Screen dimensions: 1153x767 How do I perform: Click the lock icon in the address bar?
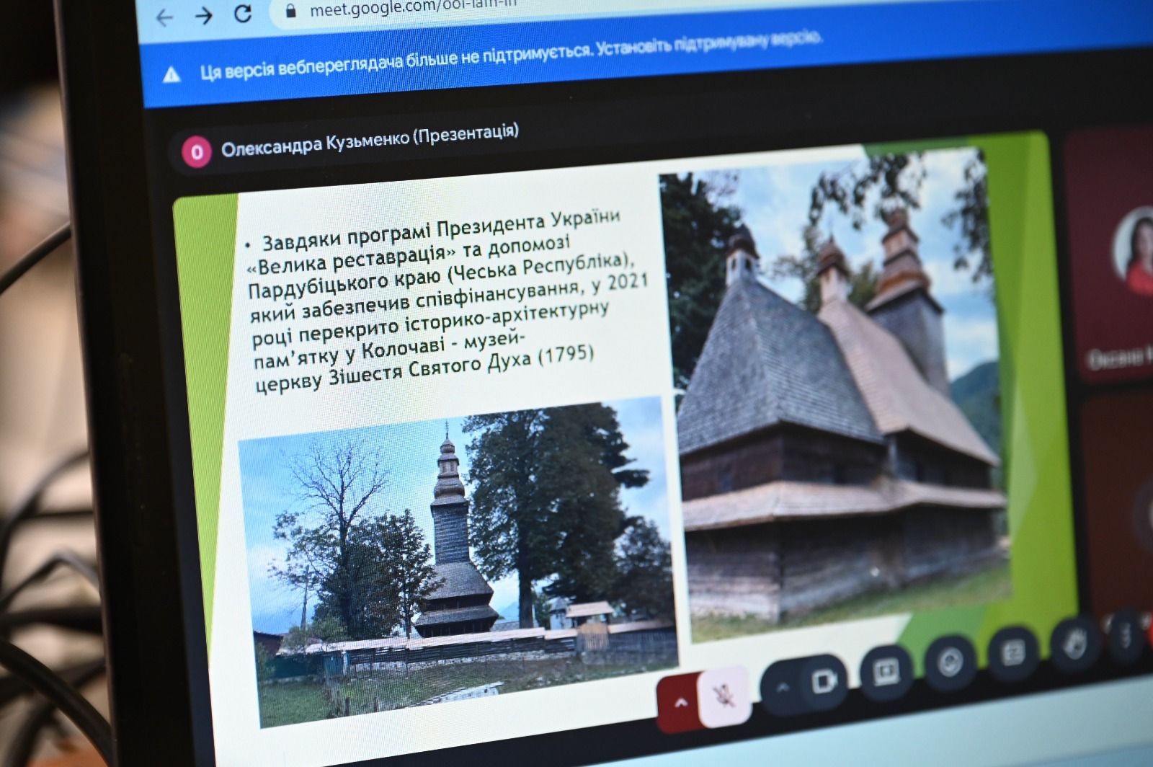tap(291, 11)
